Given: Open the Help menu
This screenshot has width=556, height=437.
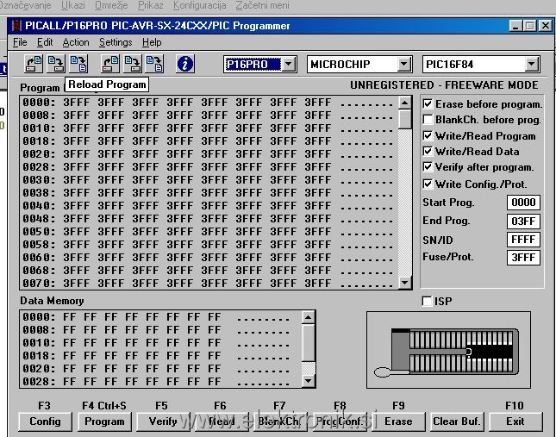Looking at the screenshot, I should (x=152, y=42).
